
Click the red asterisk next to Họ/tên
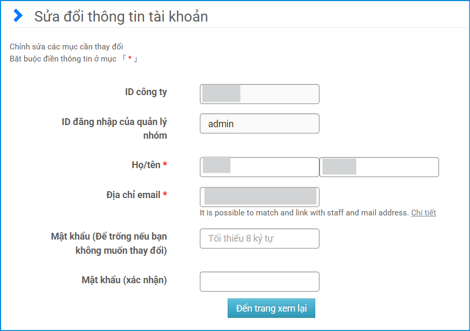tap(165, 165)
